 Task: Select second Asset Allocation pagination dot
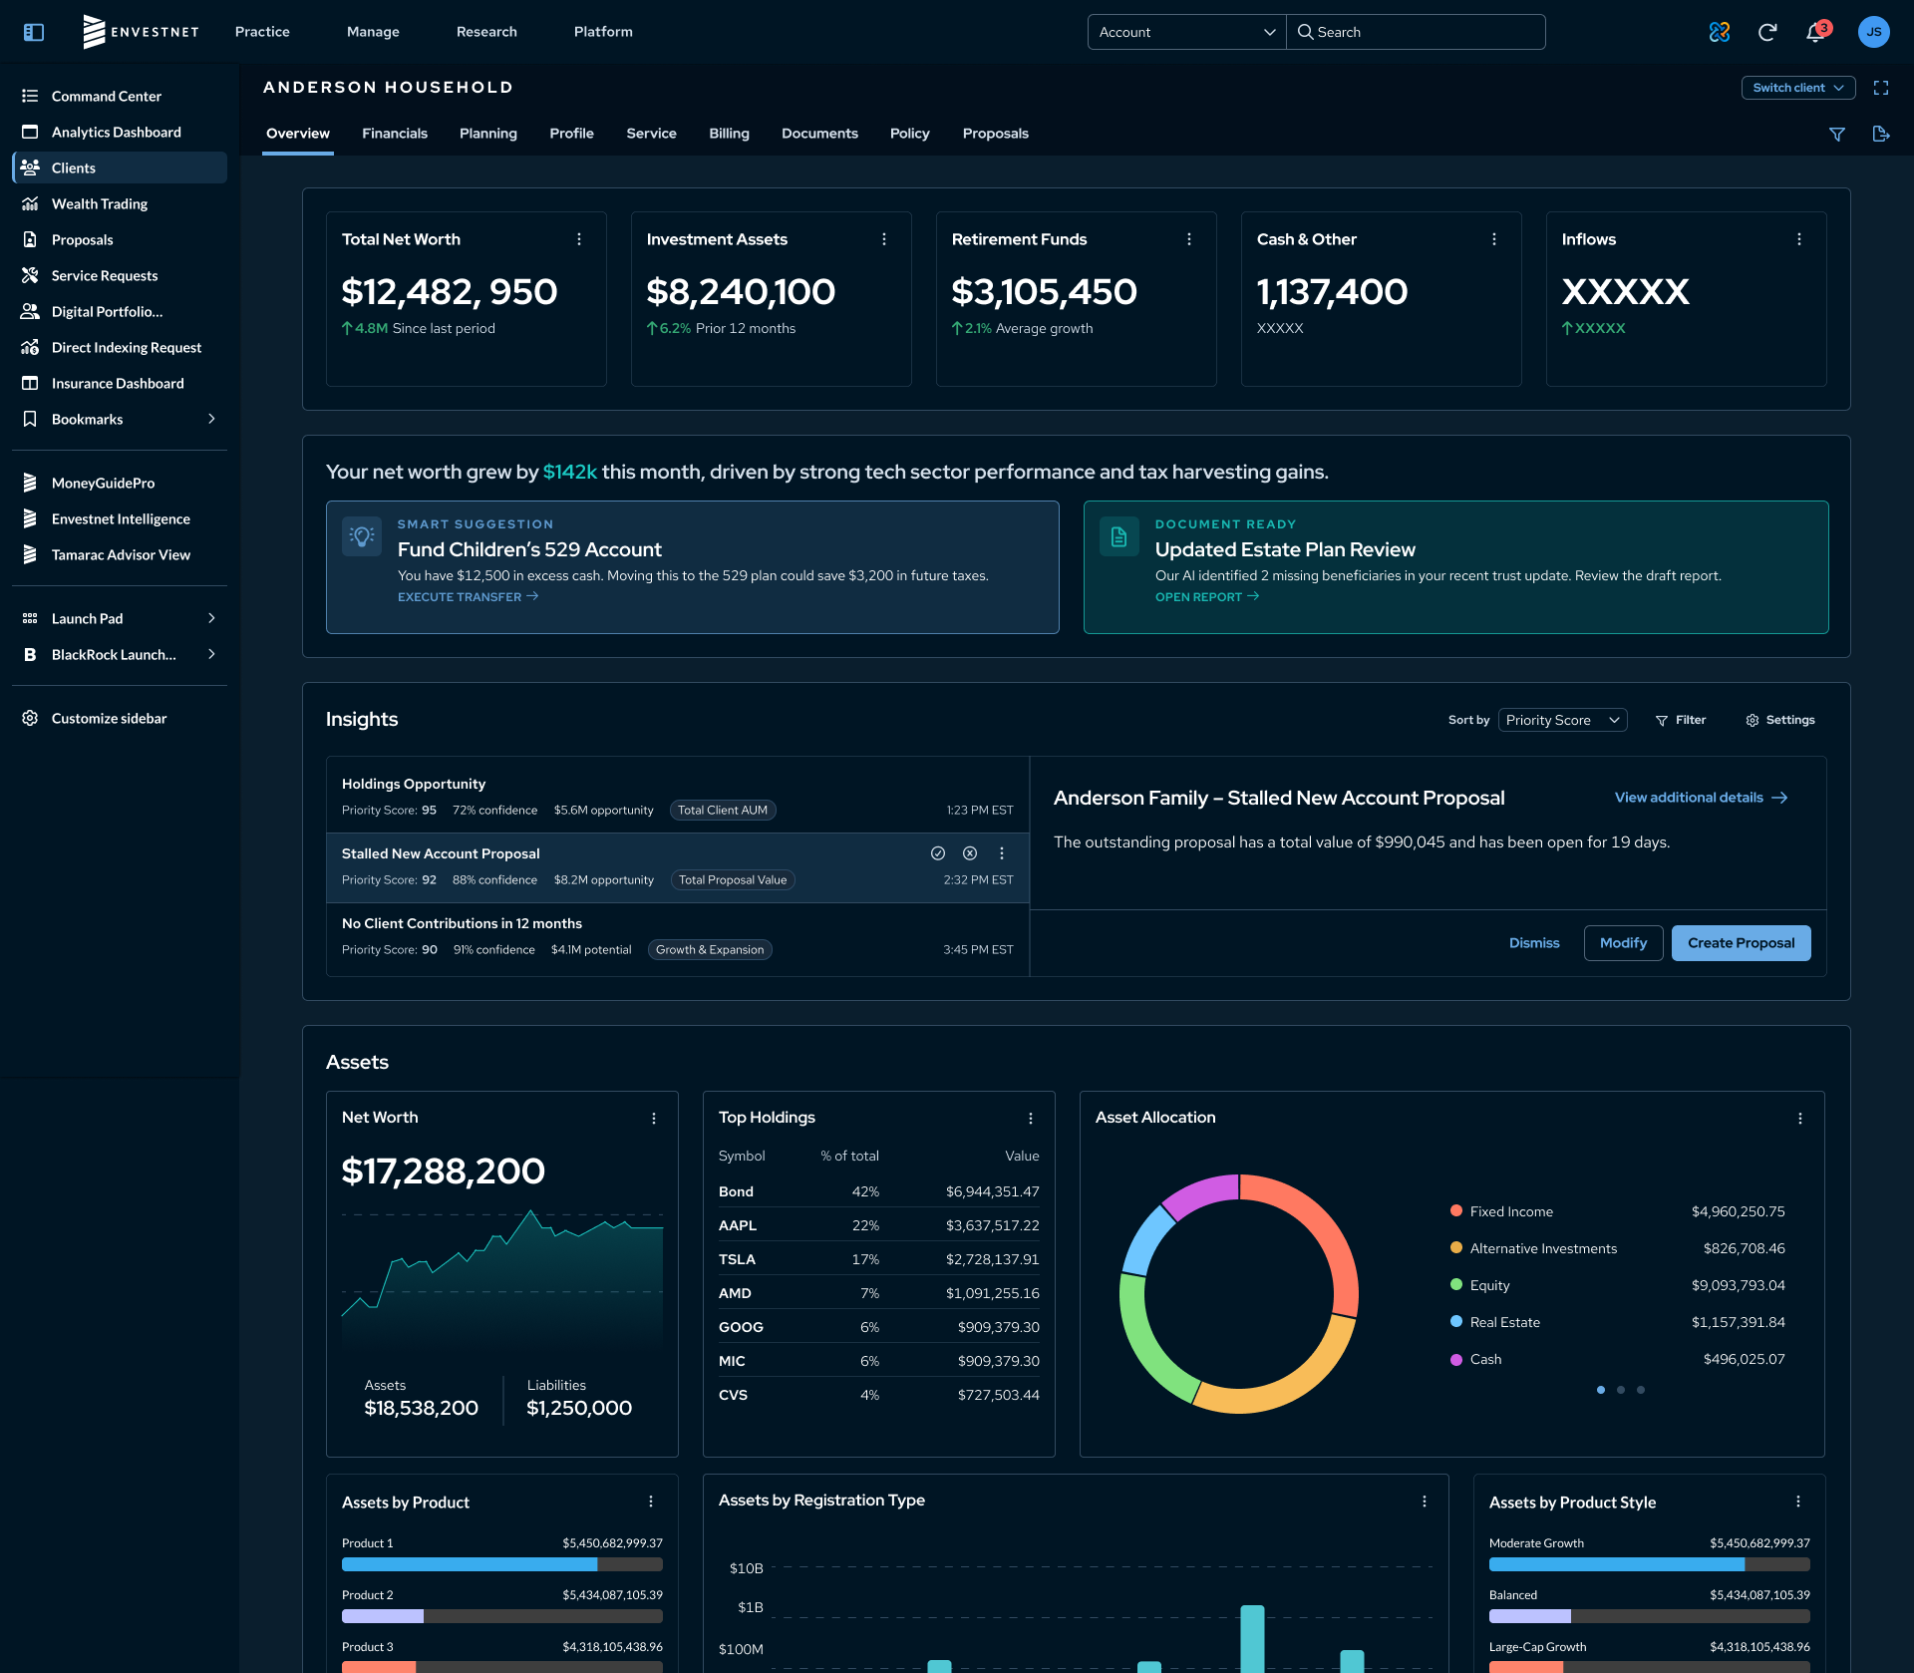[x=1621, y=1390]
